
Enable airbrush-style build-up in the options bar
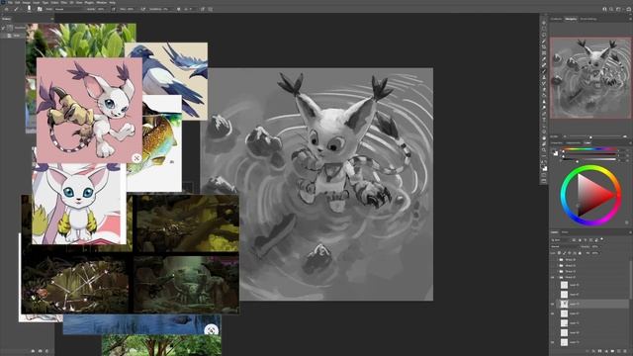tap(143, 9)
